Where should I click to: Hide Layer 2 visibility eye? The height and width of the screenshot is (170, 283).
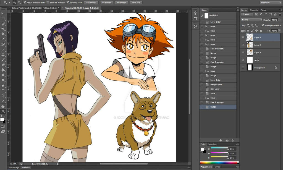[x=243, y=45]
